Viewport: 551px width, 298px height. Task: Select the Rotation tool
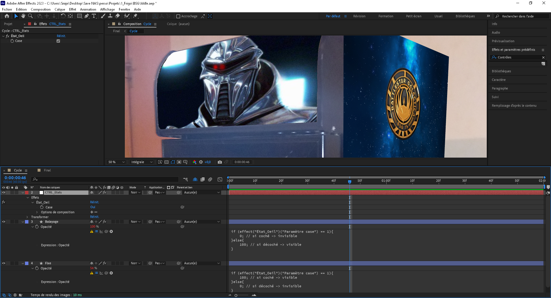coord(63,16)
